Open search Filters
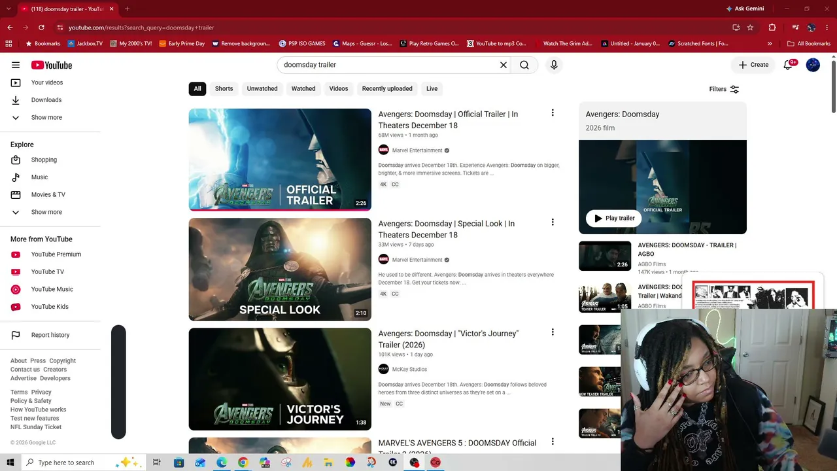Viewport: 837px width, 471px height. point(724,89)
